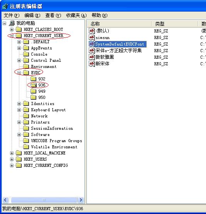The height and width of the screenshot is (214, 206).
Task: Click the Registry Editor title bar icon
Action: pos(5,7)
